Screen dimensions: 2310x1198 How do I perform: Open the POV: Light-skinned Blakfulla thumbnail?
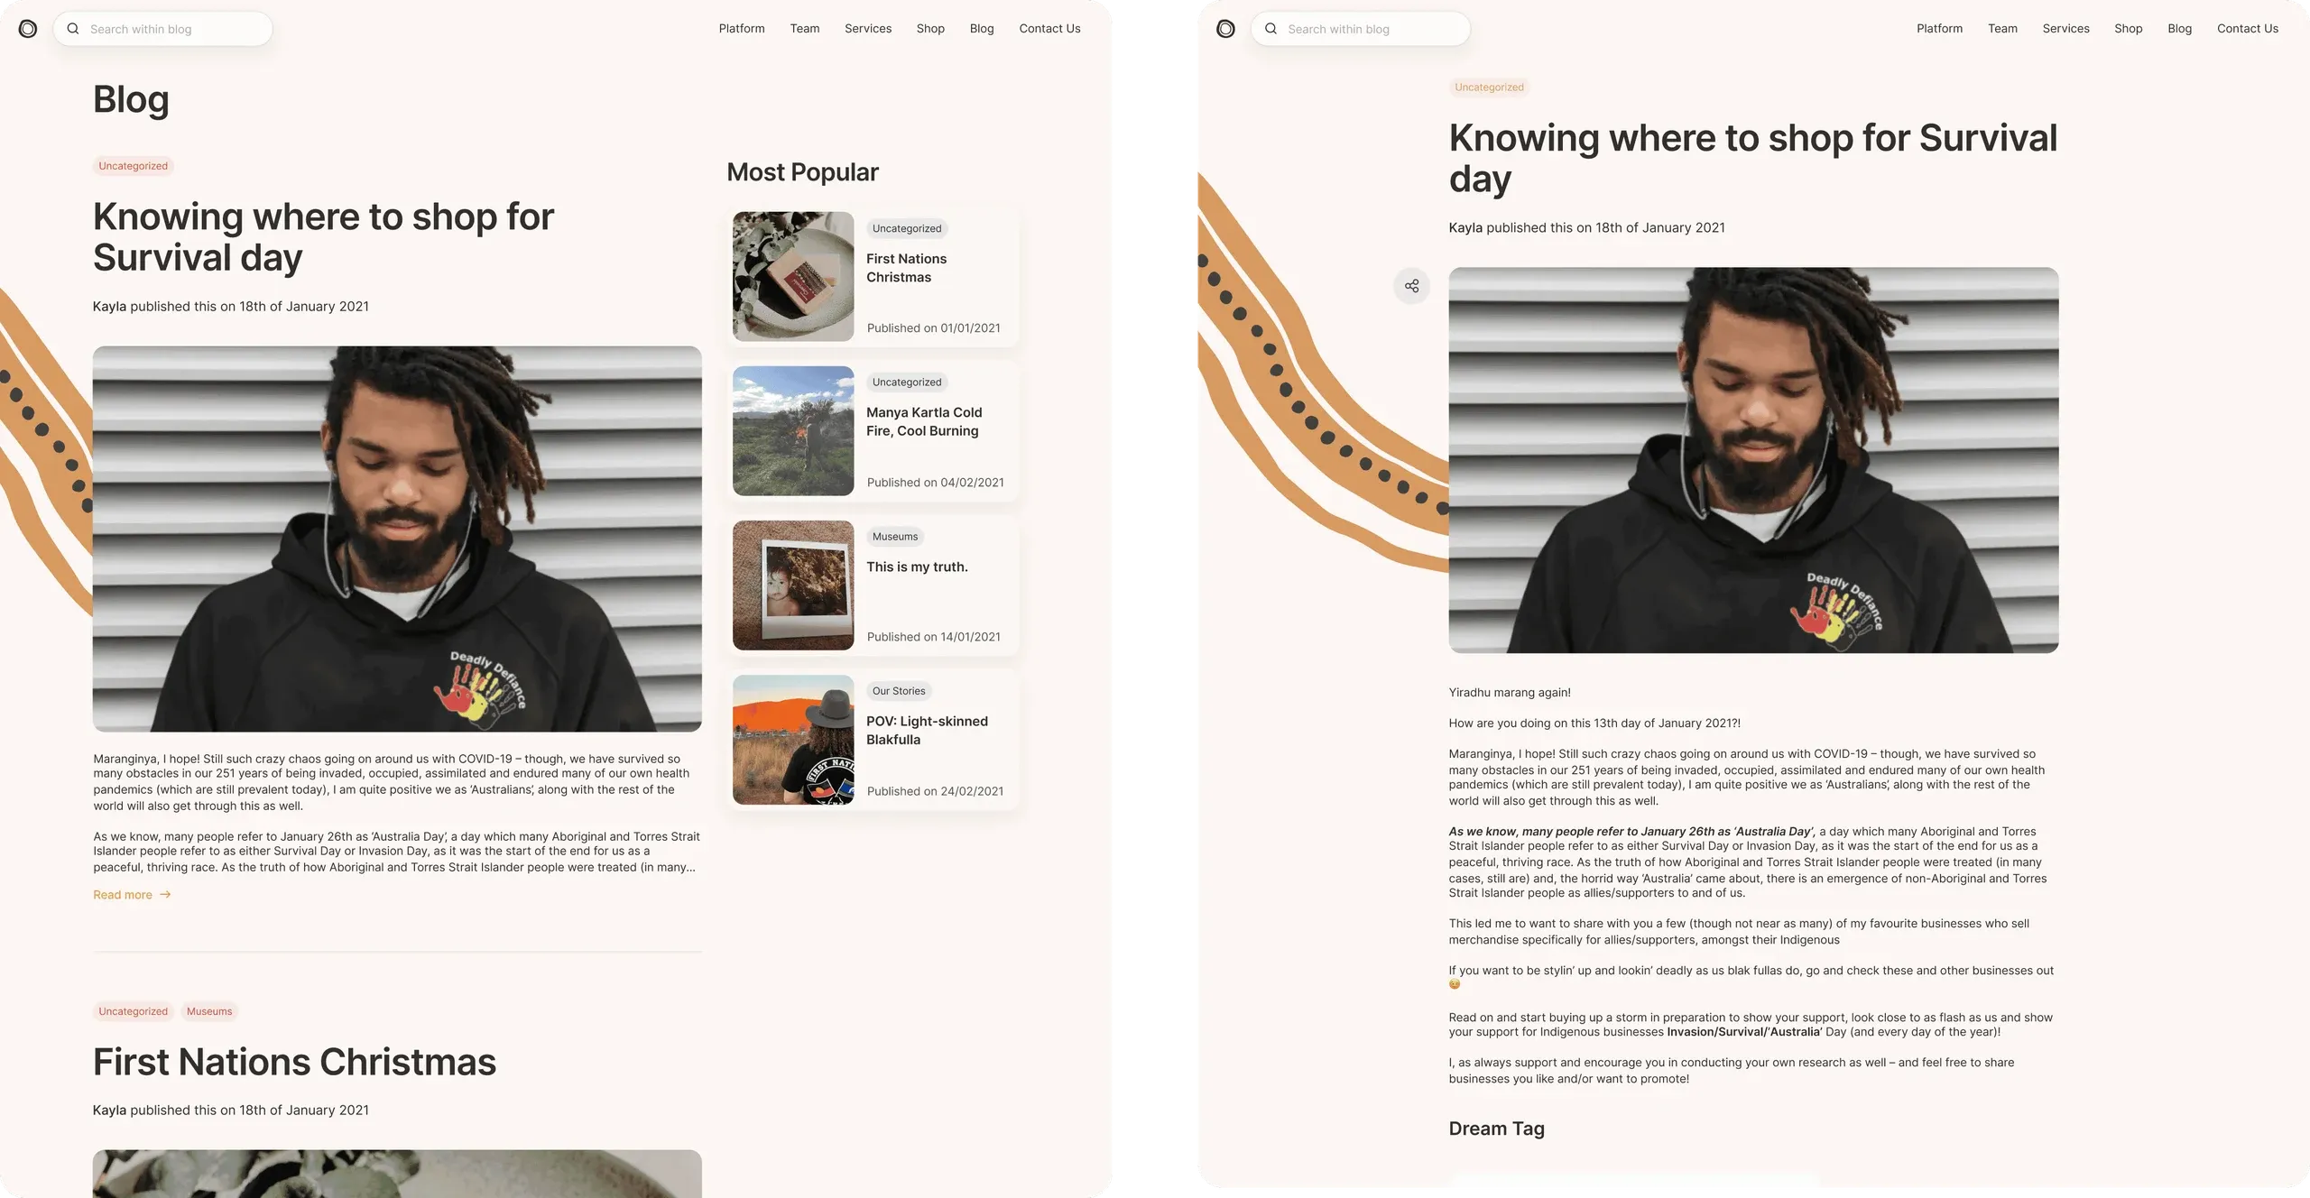[793, 740]
